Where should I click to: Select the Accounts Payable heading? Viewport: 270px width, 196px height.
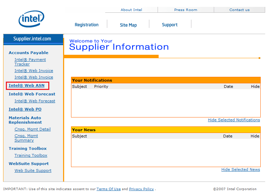(x=28, y=53)
